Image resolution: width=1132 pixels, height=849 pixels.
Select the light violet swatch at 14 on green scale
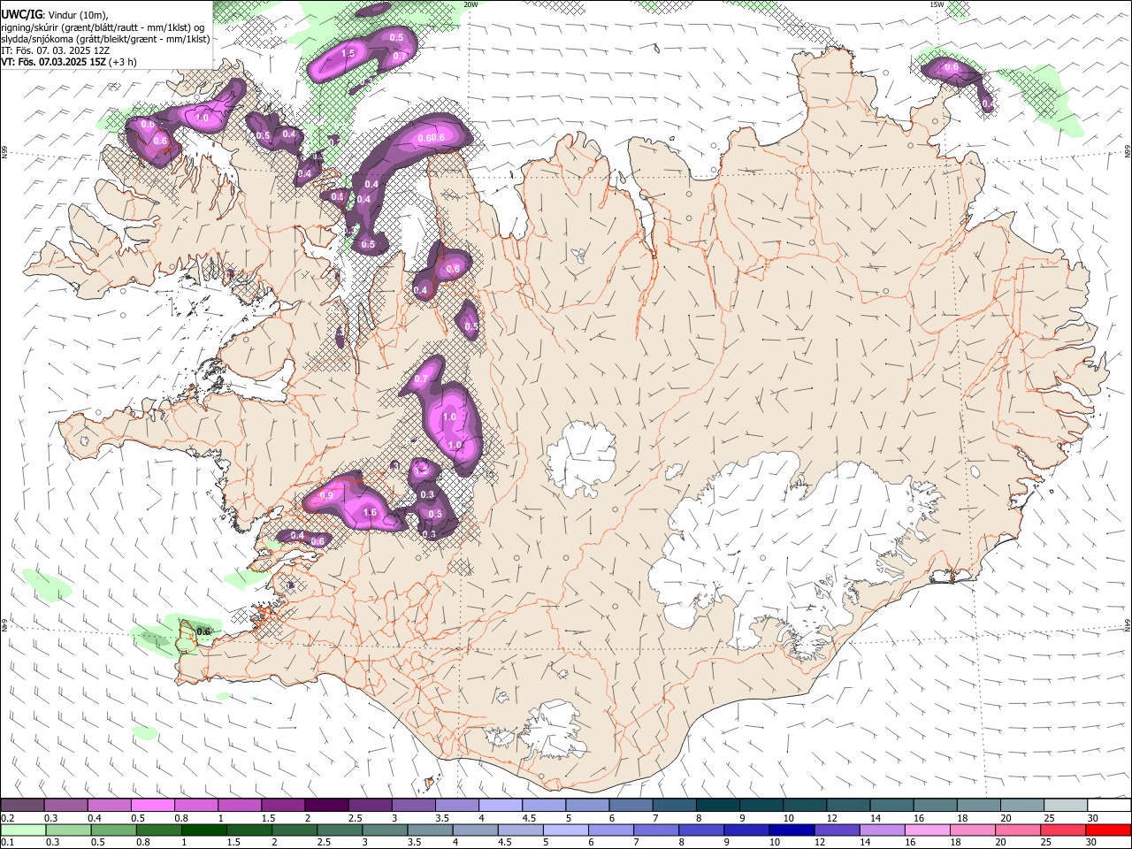point(882,830)
